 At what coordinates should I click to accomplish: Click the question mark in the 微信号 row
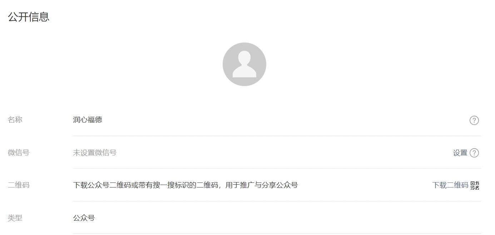click(x=474, y=153)
